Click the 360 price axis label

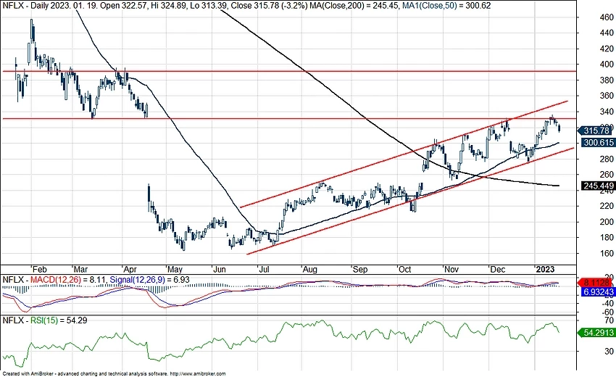[607, 96]
